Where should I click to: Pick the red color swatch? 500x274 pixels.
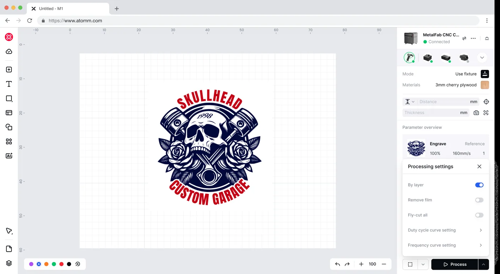(x=61, y=264)
